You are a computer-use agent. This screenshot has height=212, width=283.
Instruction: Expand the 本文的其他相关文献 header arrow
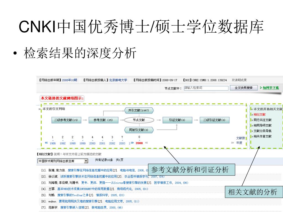pos(251,109)
